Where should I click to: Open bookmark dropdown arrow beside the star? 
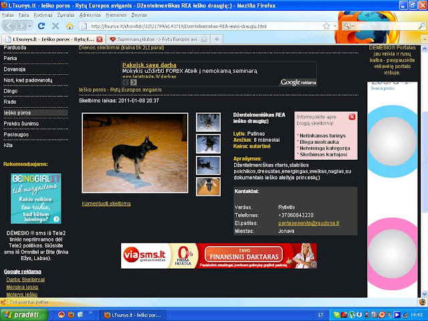334,26
